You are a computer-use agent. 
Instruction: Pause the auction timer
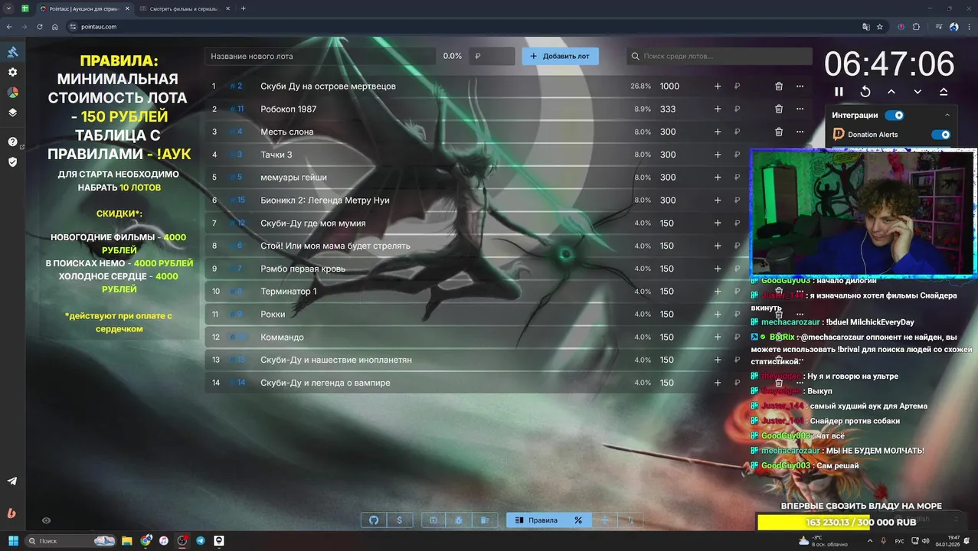click(839, 91)
